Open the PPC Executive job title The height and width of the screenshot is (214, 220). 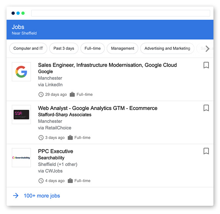click(x=55, y=151)
